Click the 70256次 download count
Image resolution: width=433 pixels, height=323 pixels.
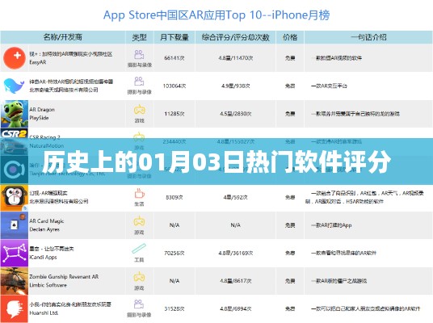click(174, 254)
